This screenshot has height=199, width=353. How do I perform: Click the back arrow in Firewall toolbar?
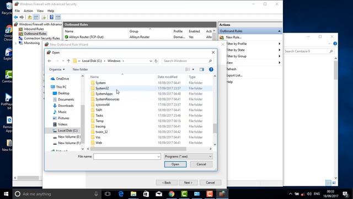click(x=16, y=17)
